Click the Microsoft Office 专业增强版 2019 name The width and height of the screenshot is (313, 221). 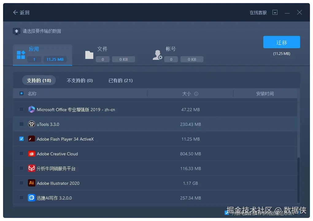pyautogui.click(x=76, y=110)
